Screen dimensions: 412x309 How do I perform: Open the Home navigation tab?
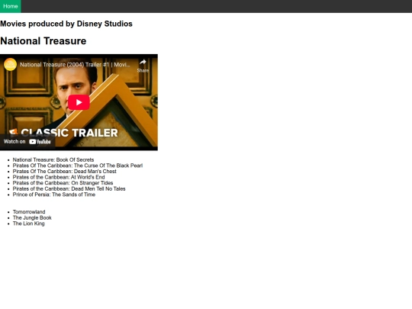(11, 6)
